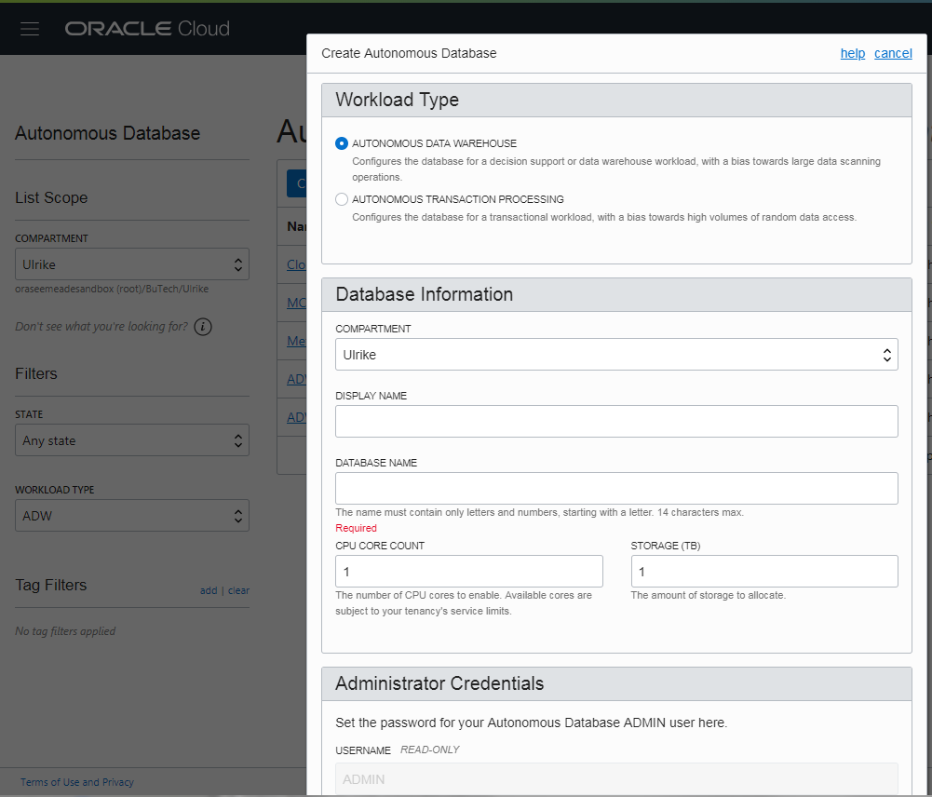Open Compartment dropdown in Database Information
This screenshot has width=932, height=797.
tap(616, 355)
